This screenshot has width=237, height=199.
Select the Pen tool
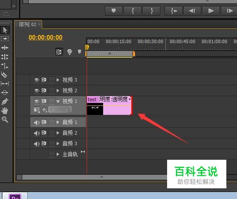coord(5,101)
